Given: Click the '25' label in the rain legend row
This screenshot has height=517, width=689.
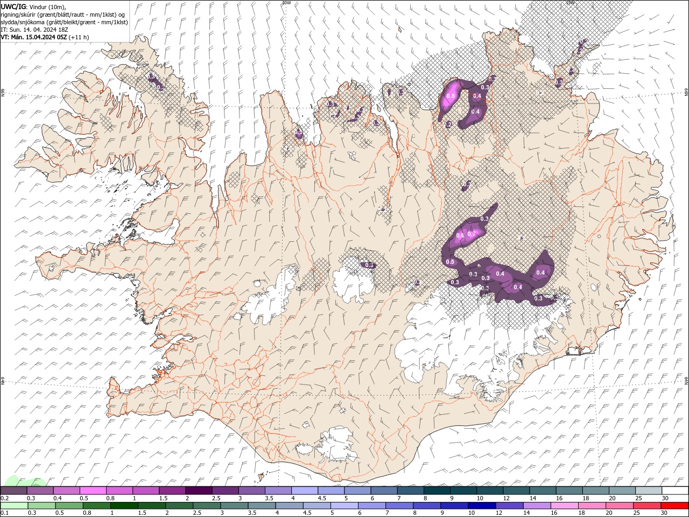Looking at the screenshot, I should click(x=637, y=513).
